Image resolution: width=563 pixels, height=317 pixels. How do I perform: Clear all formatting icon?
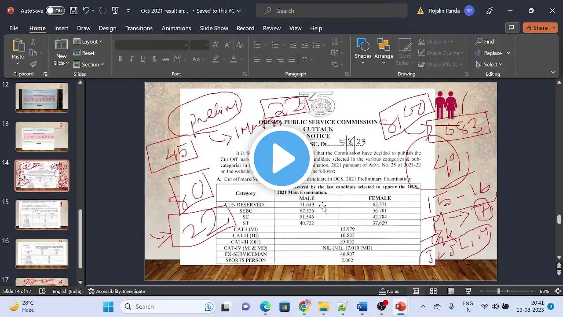240,45
